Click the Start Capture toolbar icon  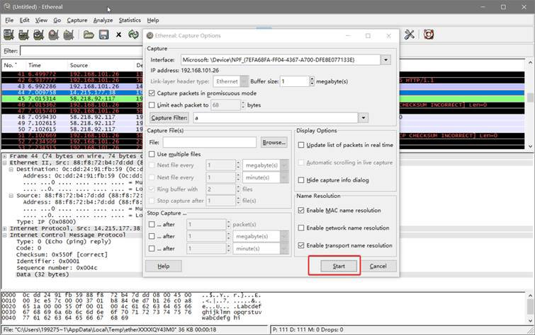(38, 35)
